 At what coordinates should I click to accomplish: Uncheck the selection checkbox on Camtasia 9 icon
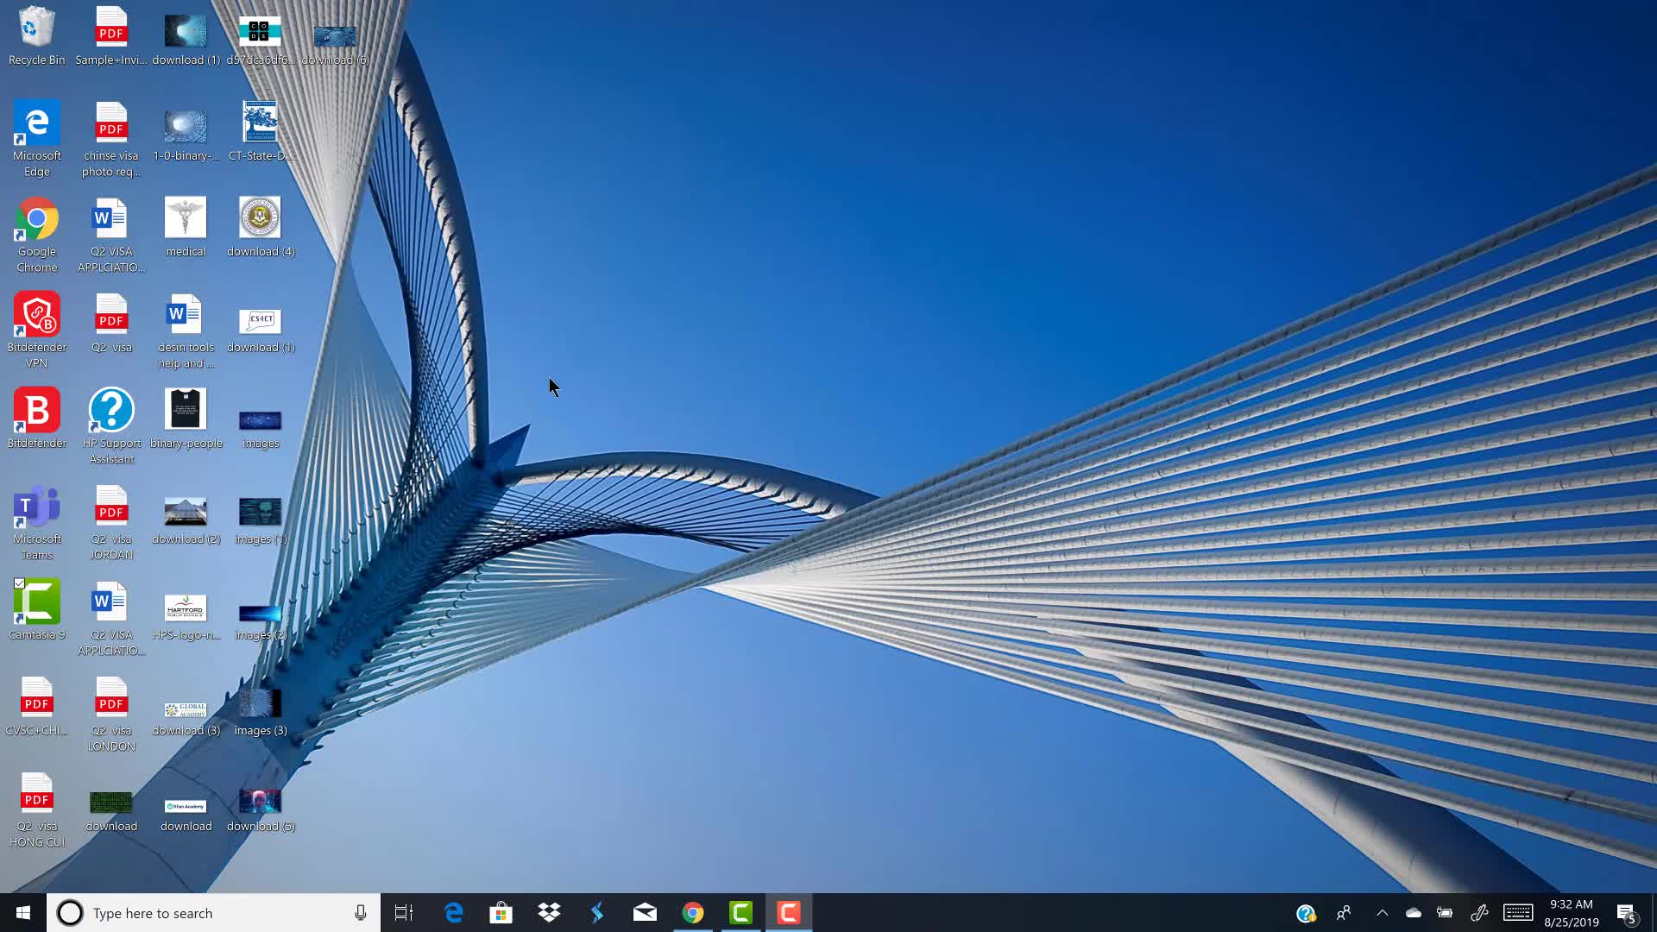tap(19, 583)
